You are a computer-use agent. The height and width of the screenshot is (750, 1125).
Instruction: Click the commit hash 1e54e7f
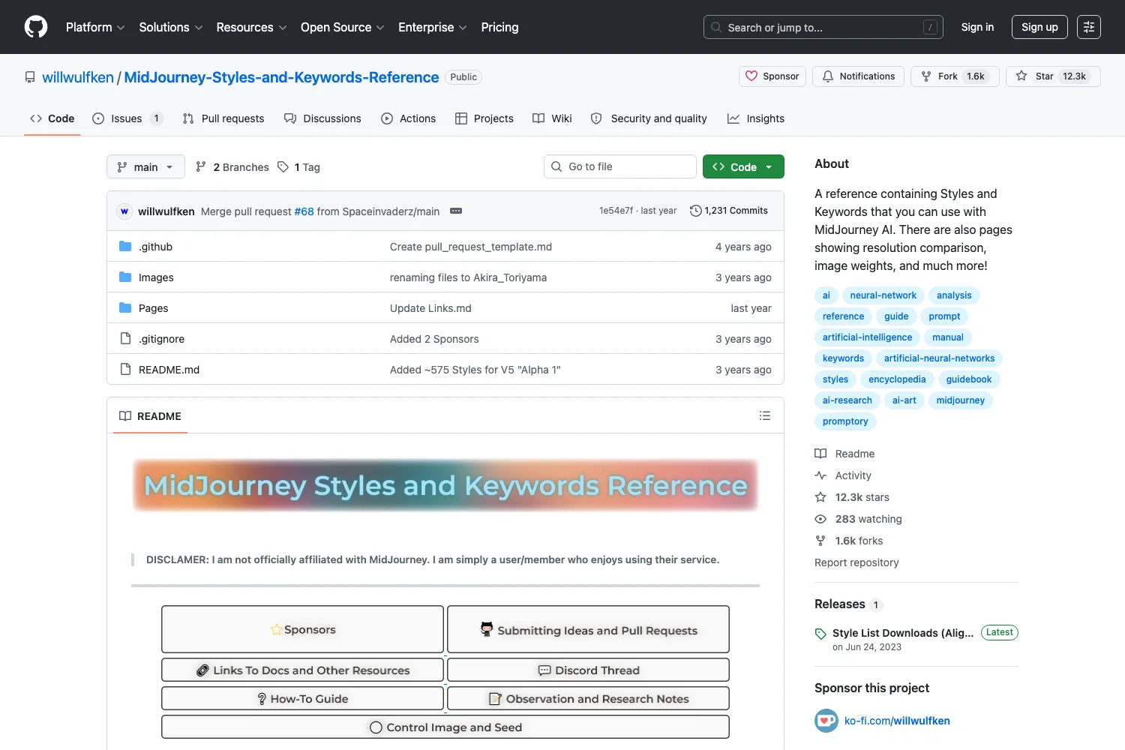coord(616,211)
